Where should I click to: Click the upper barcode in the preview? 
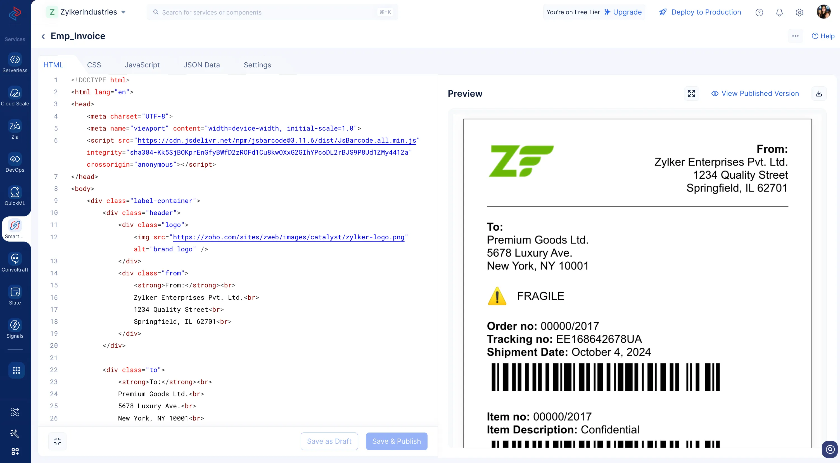(605, 377)
